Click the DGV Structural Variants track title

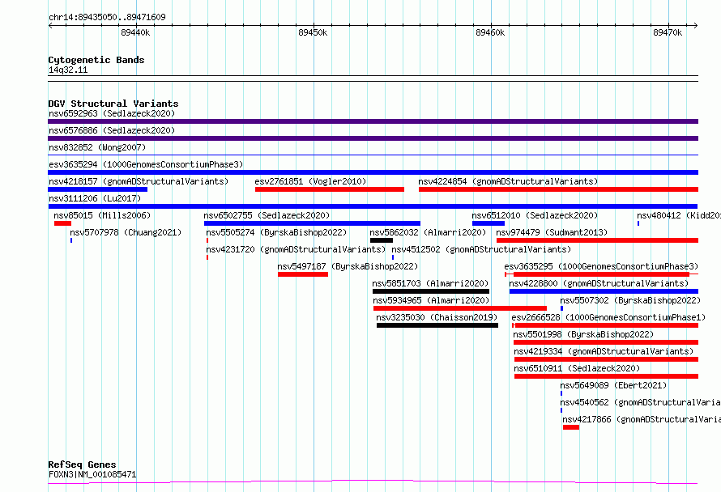pyautogui.click(x=113, y=104)
